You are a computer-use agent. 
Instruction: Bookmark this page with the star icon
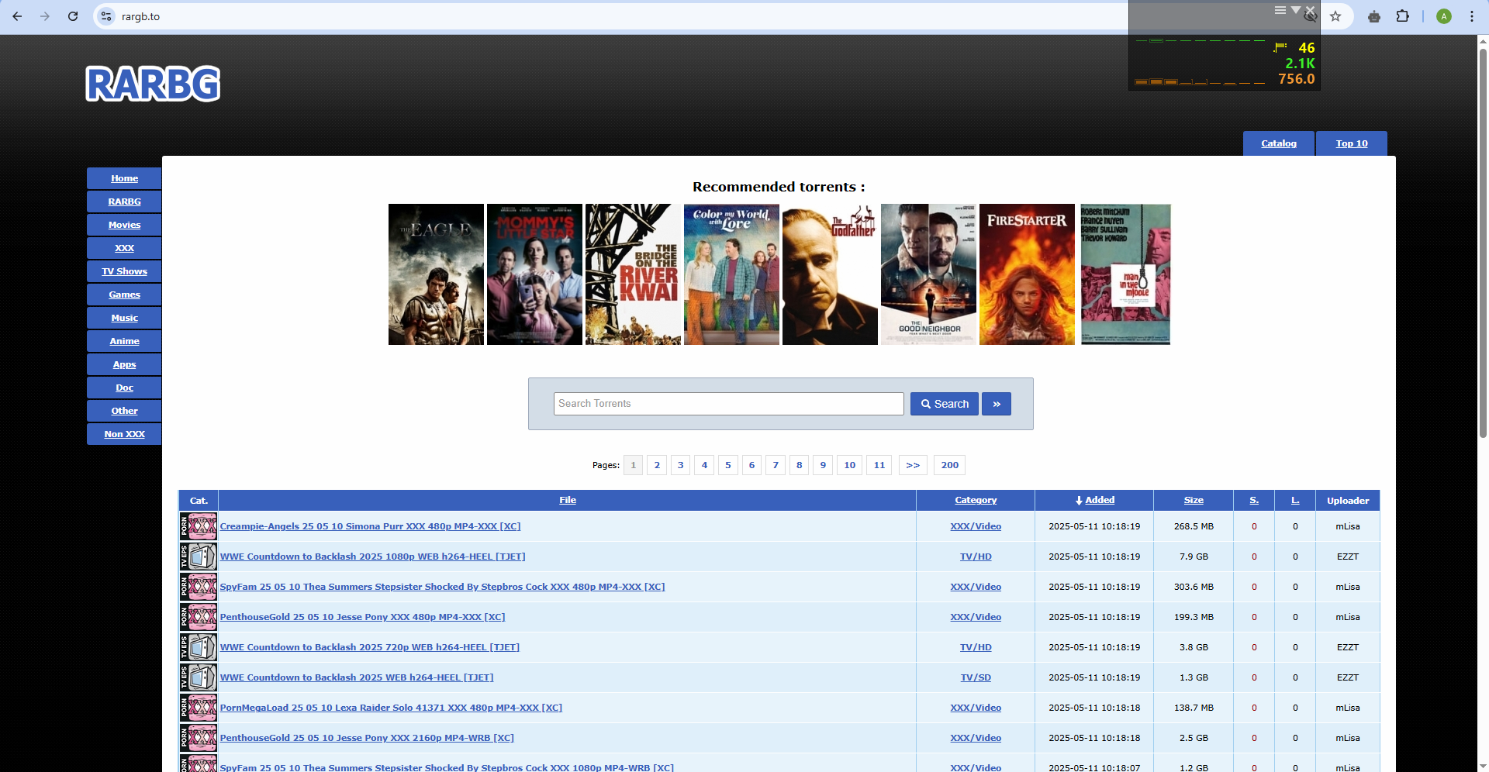[x=1335, y=16]
